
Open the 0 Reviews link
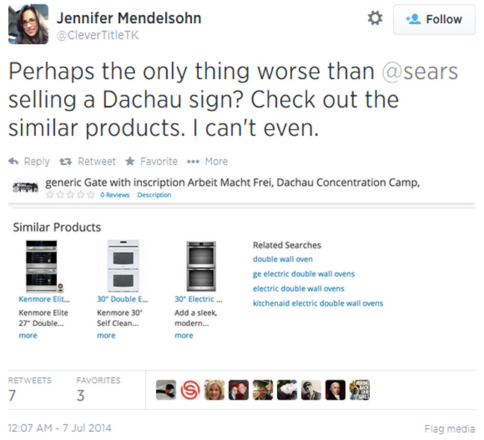(115, 195)
